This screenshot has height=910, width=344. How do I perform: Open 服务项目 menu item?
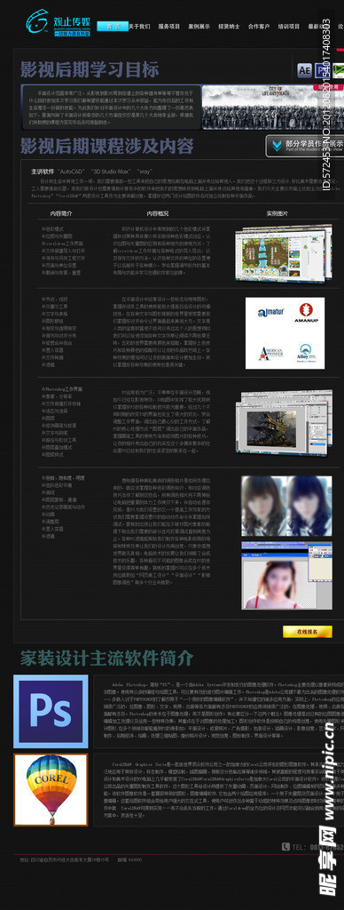169,26
